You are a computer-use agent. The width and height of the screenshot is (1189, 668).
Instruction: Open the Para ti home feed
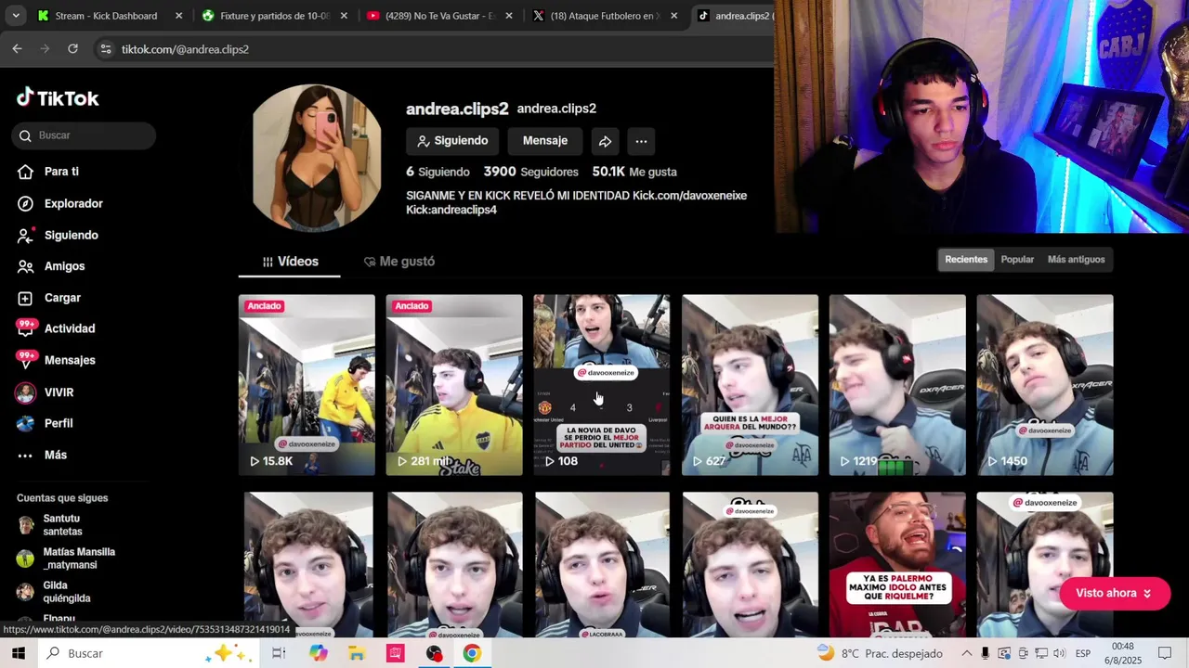point(48,172)
